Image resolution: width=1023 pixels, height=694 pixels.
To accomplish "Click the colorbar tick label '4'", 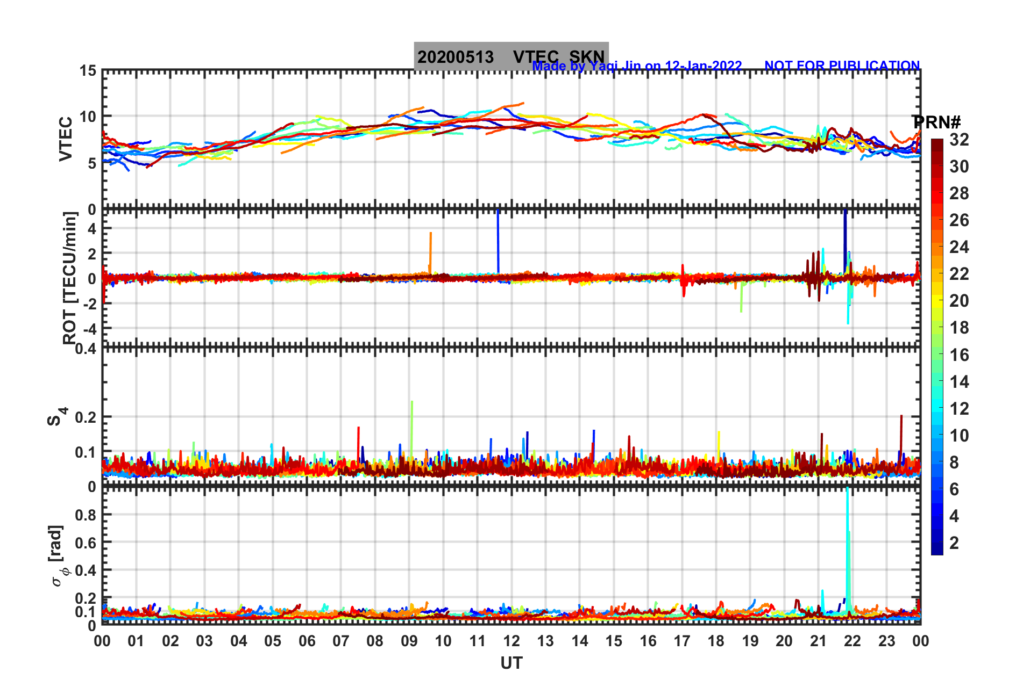I will click(x=954, y=516).
